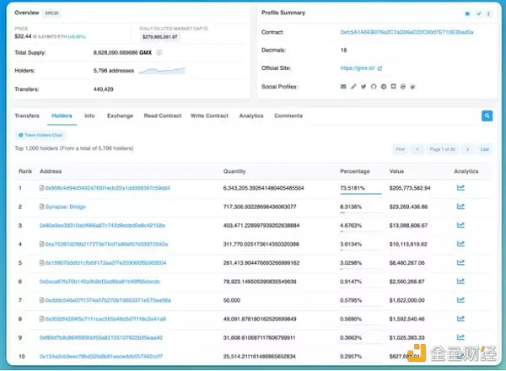Go to previous page of holders list
Screen dimensions: 506x371
click(x=417, y=148)
